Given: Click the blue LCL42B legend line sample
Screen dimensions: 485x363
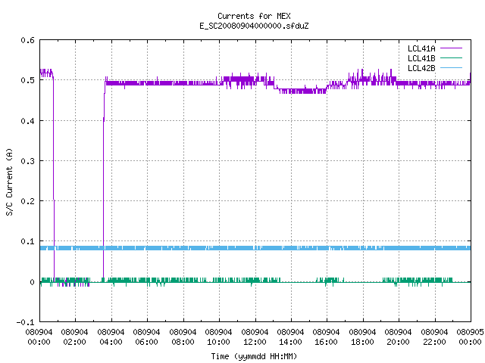Looking at the screenshot, I should (x=451, y=68).
